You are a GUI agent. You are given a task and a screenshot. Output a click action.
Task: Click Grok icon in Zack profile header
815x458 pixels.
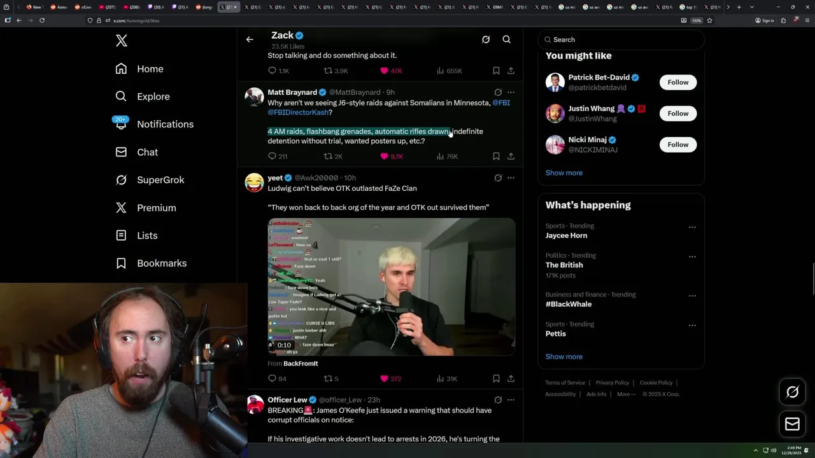tap(486, 39)
